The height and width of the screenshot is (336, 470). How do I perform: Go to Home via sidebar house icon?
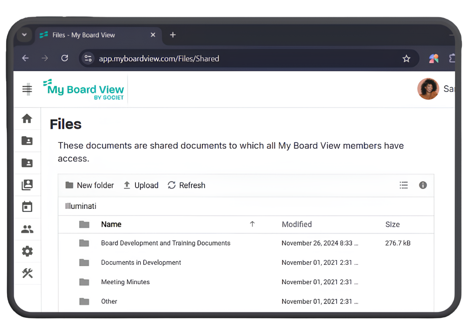(27, 119)
